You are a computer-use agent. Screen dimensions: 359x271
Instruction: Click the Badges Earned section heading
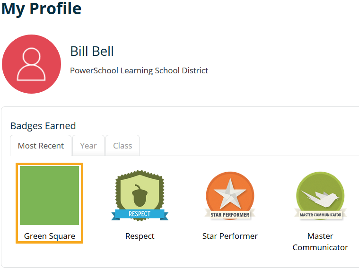click(x=43, y=126)
